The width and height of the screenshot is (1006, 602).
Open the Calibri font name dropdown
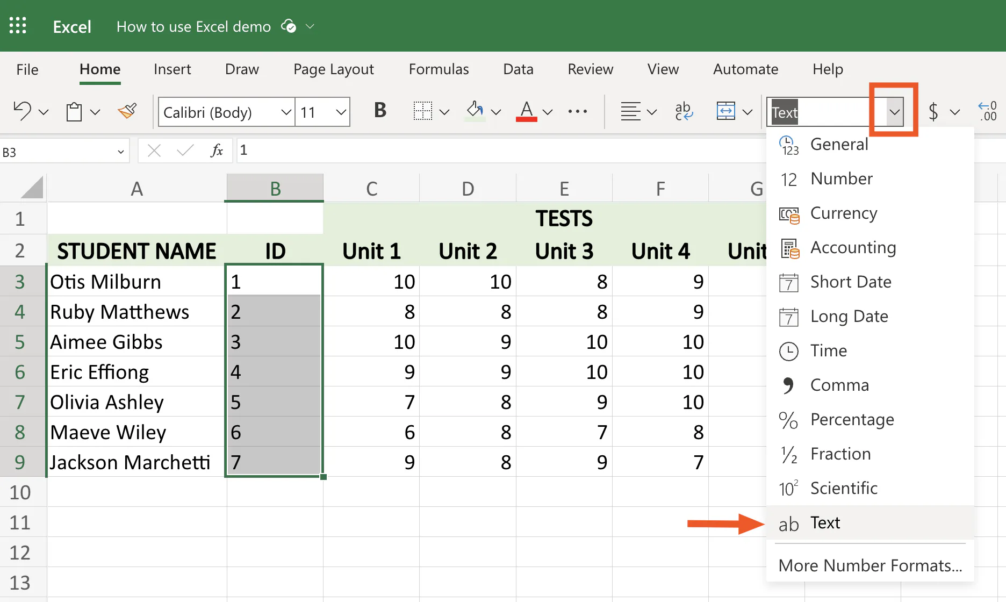pos(285,112)
